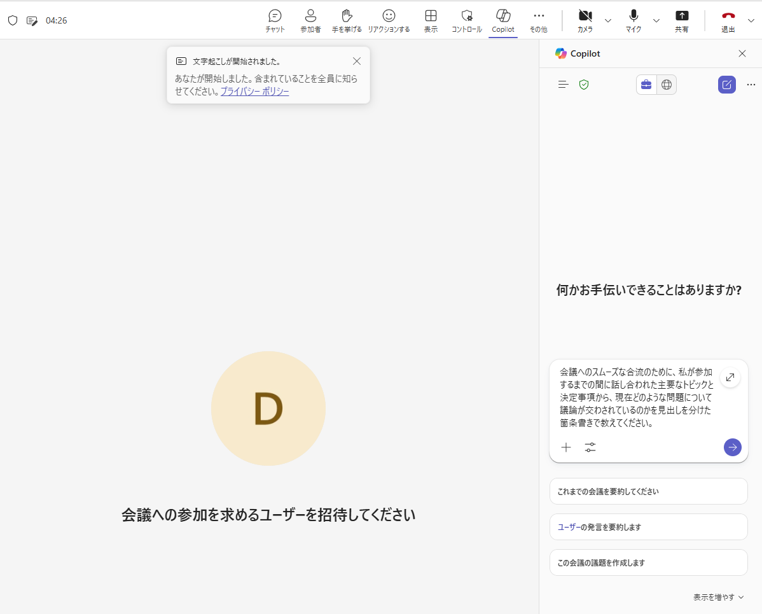Toggle the マイク mute state
Screen dimensions: 762x614
tap(634, 20)
